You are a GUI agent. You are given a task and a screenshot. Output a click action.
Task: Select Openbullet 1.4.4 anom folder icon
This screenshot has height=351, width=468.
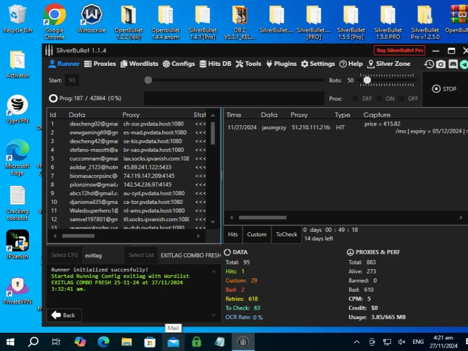point(165,23)
